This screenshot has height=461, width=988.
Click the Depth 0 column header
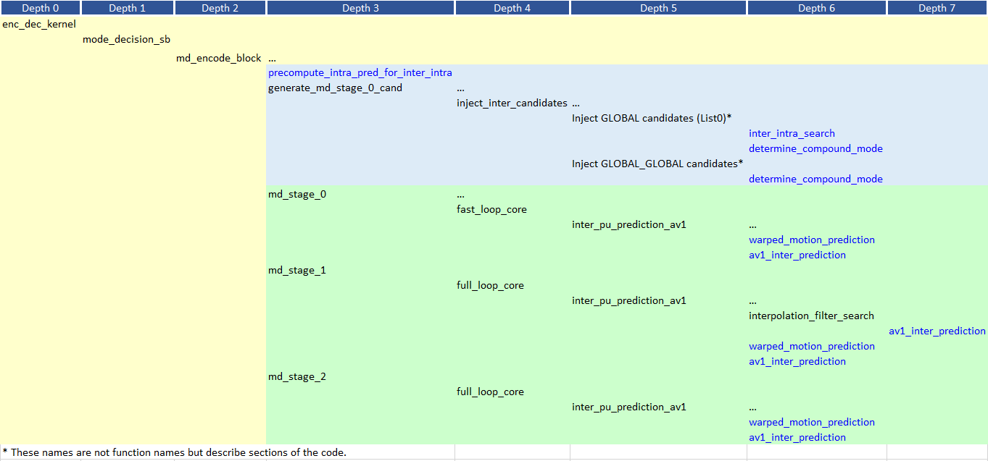tap(40, 8)
